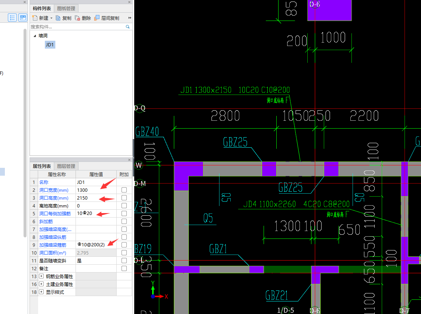This screenshot has height=314, width=421.
Task: Click the 2800 dimension text
Action: 225,116
